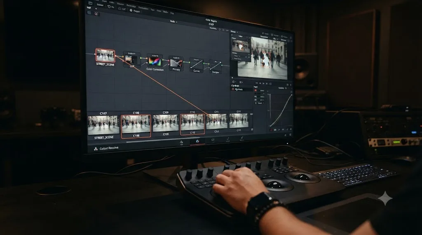422x235 pixels.
Task: Click the Color Resolve logo icon
Action: click(96, 149)
